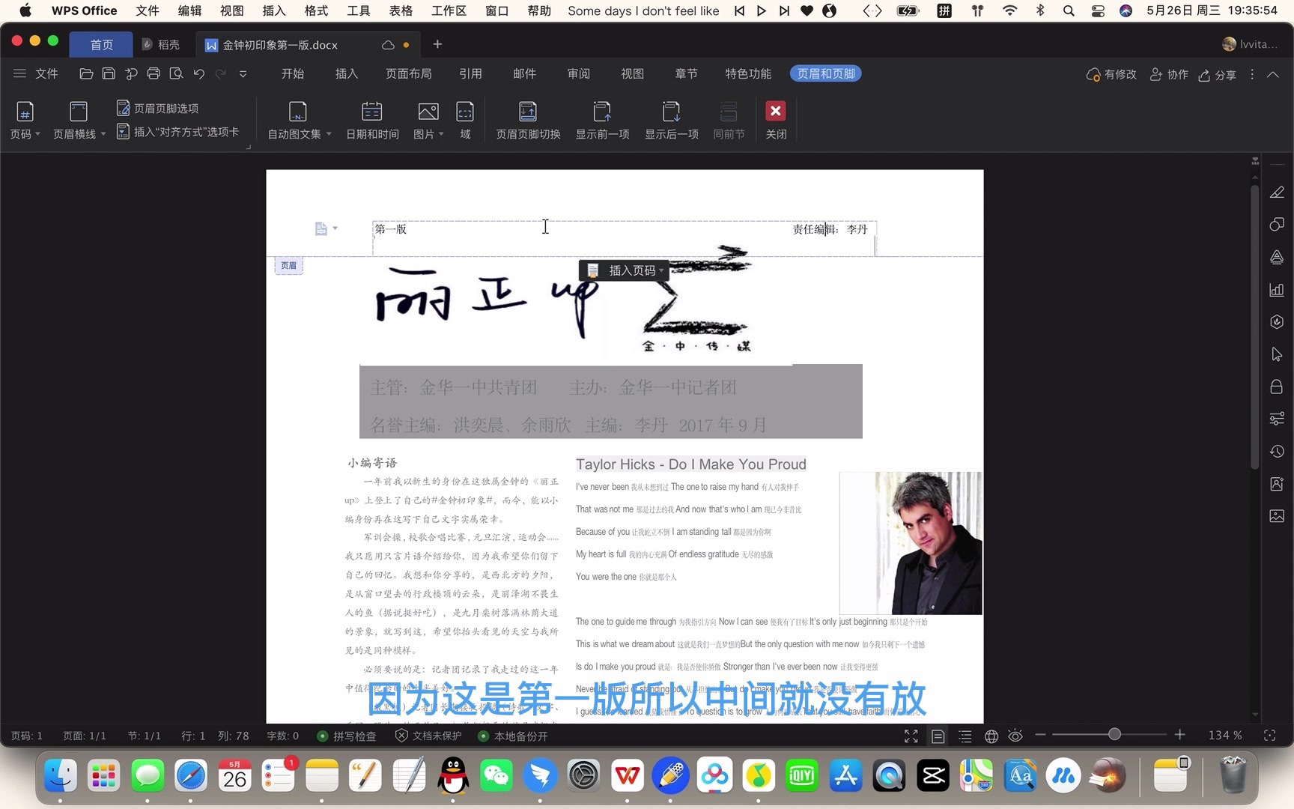Switch to the 引用 ribbon tab
This screenshot has width=1294, height=809.
[470, 73]
